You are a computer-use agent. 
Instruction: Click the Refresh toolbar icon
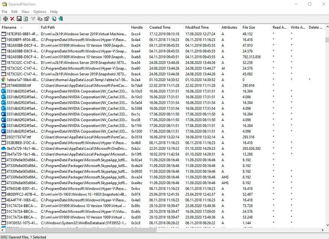click(x=25, y=19)
